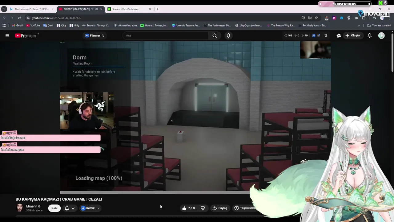The width and height of the screenshot is (394, 222).
Task: Click the Elraenn channel name
Action: click(x=32, y=206)
